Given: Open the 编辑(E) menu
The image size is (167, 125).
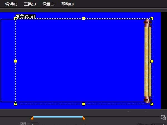Looking at the screenshot, I should point(11,4).
